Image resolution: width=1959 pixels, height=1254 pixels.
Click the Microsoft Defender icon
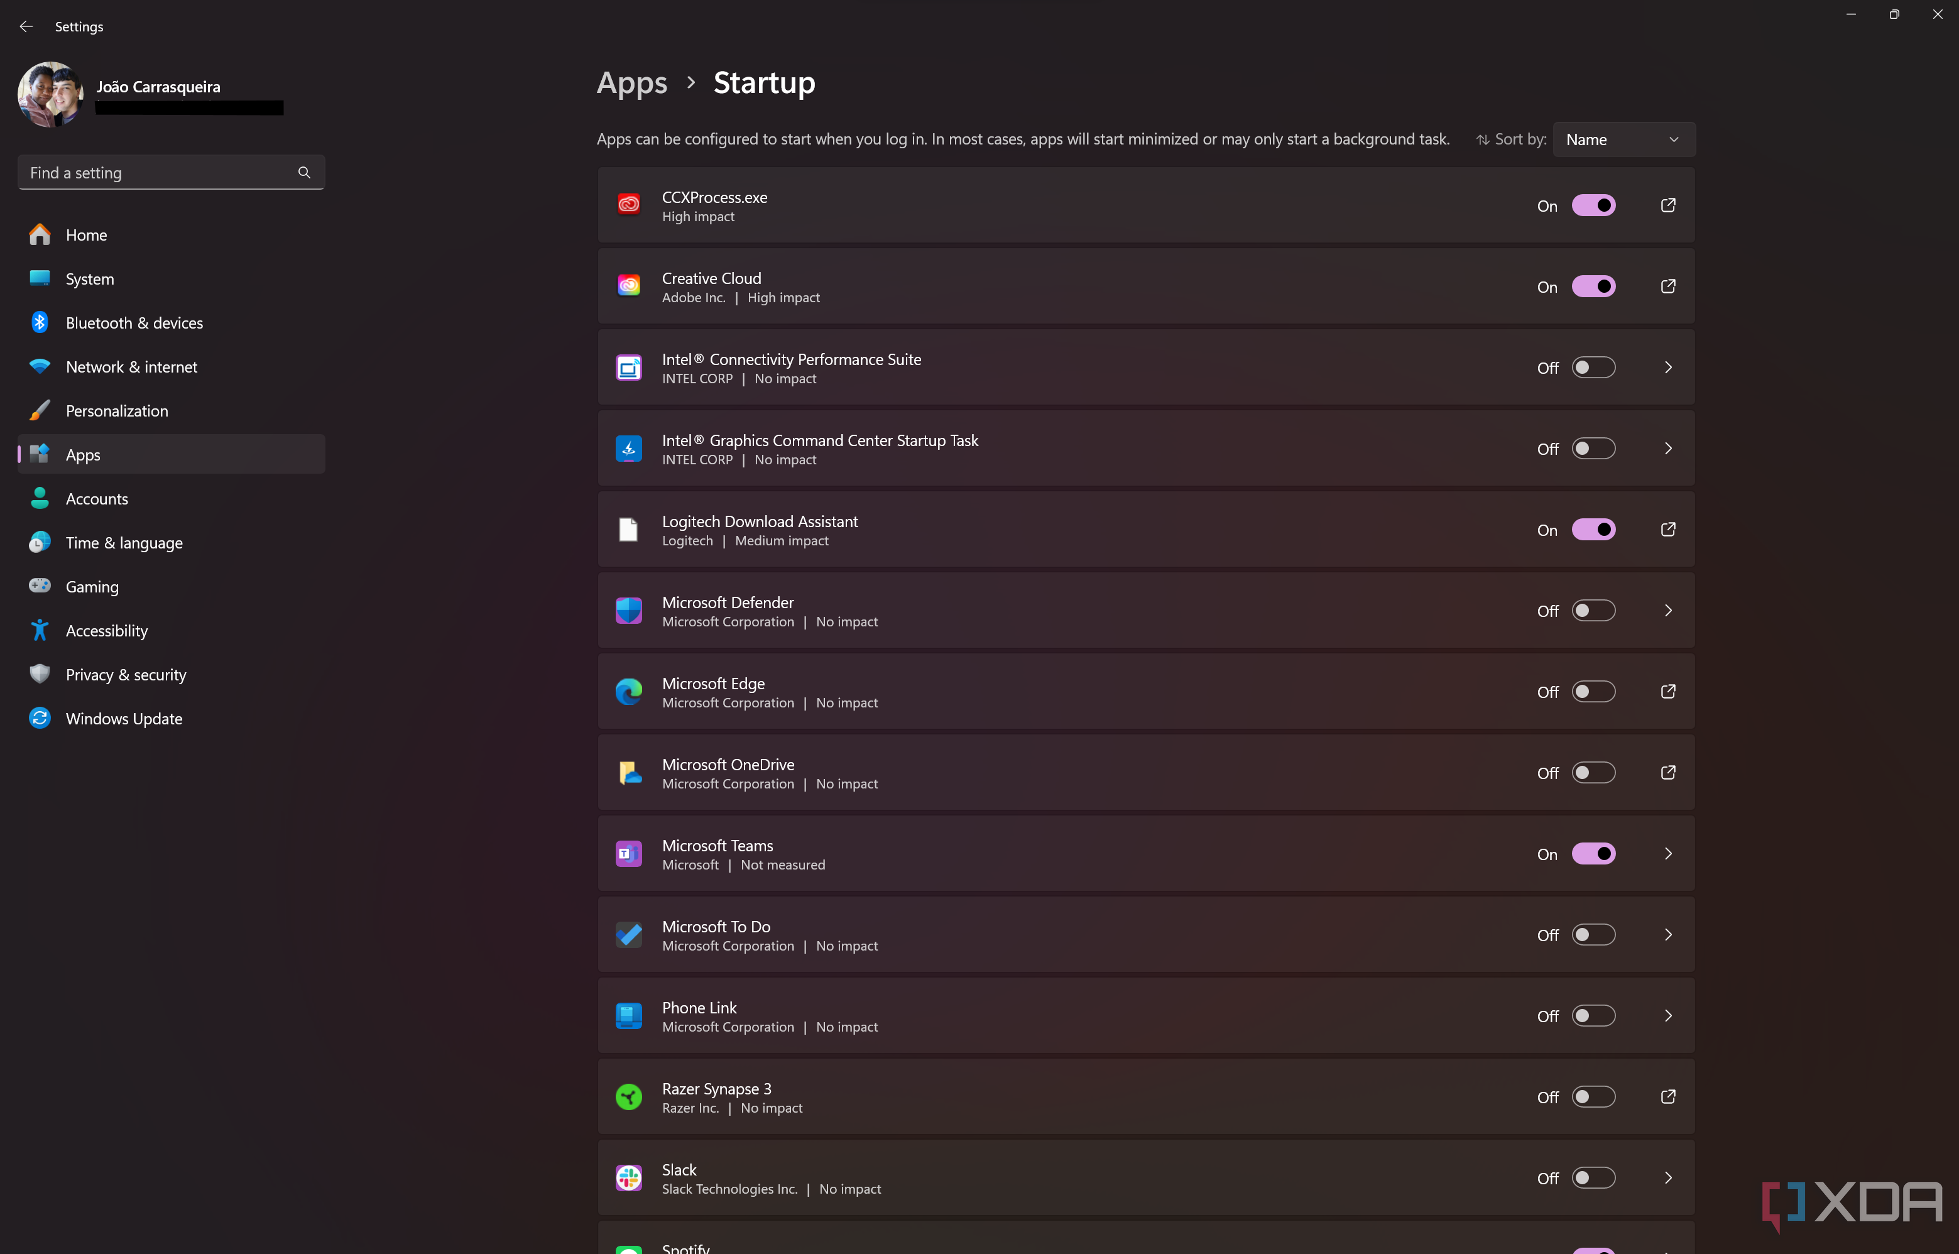click(x=628, y=610)
